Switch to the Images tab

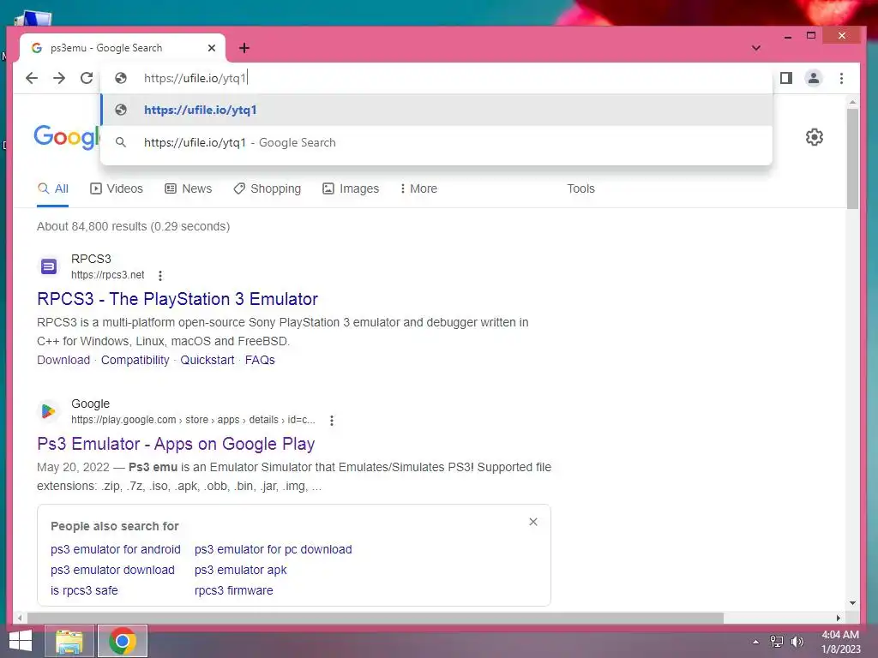[351, 189]
